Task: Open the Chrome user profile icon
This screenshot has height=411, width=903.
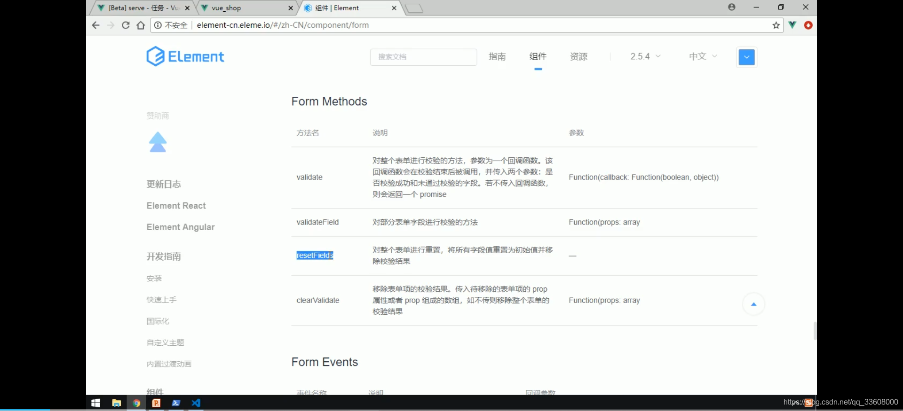Action: 731,7
